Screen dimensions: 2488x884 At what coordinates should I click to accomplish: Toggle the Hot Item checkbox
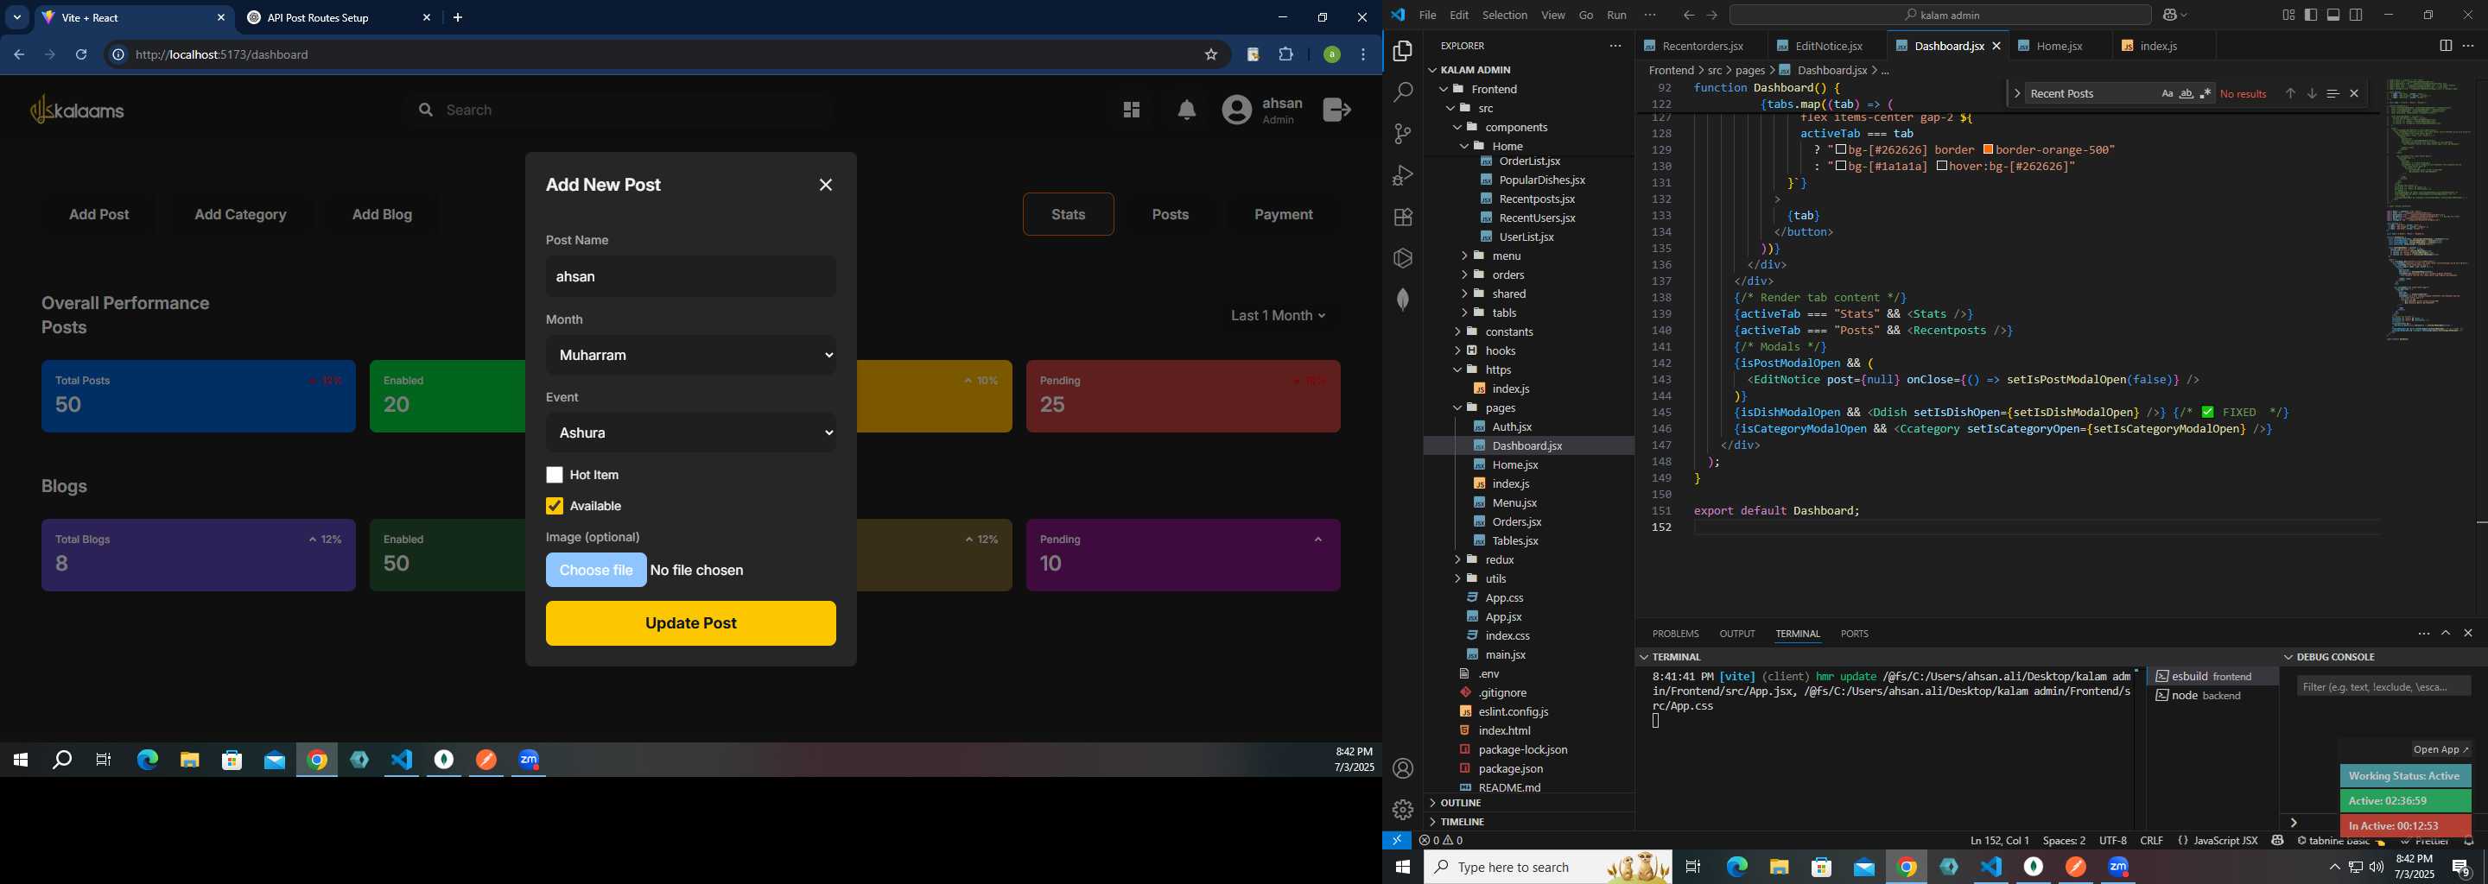point(555,475)
